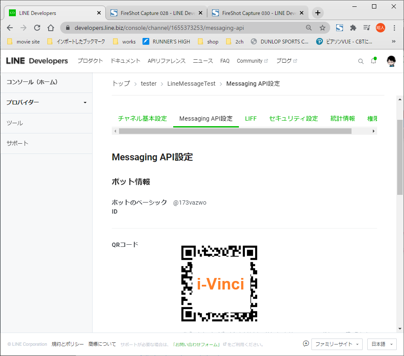
Task: Click the LINE Developers logo
Action: click(37, 61)
